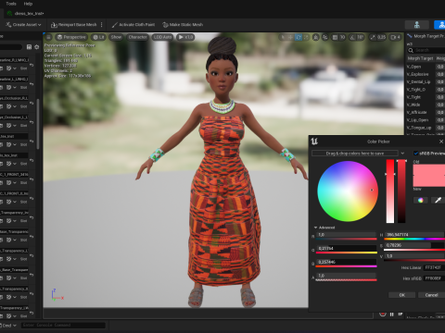
Task: Edit the Hex sRGB value field
Action: [x=434, y=278]
